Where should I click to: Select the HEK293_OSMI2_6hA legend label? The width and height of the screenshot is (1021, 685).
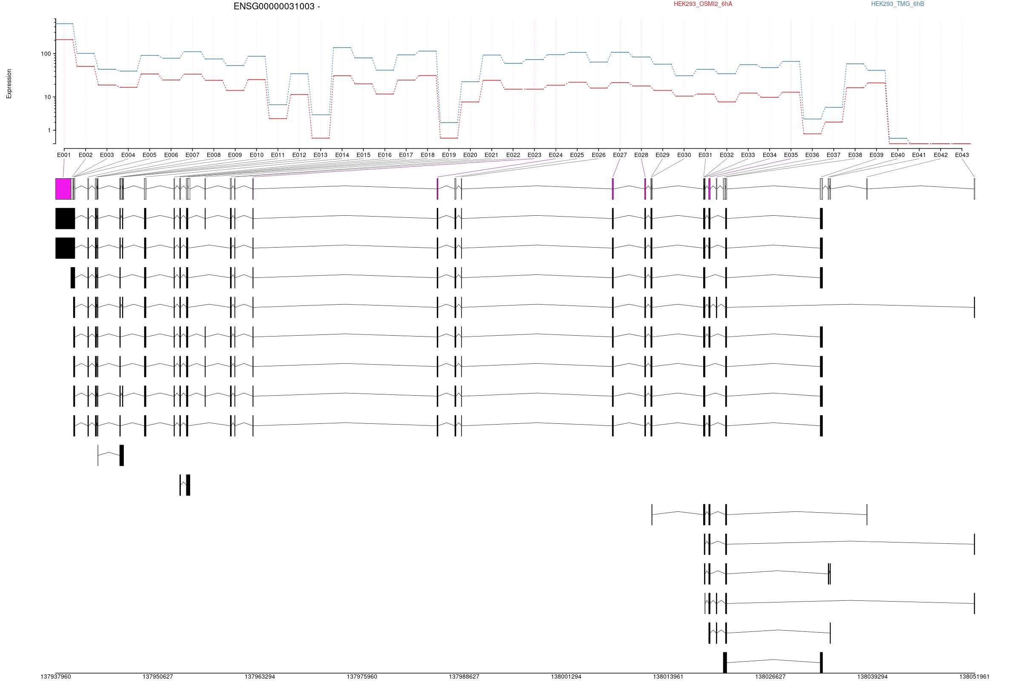point(703,4)
